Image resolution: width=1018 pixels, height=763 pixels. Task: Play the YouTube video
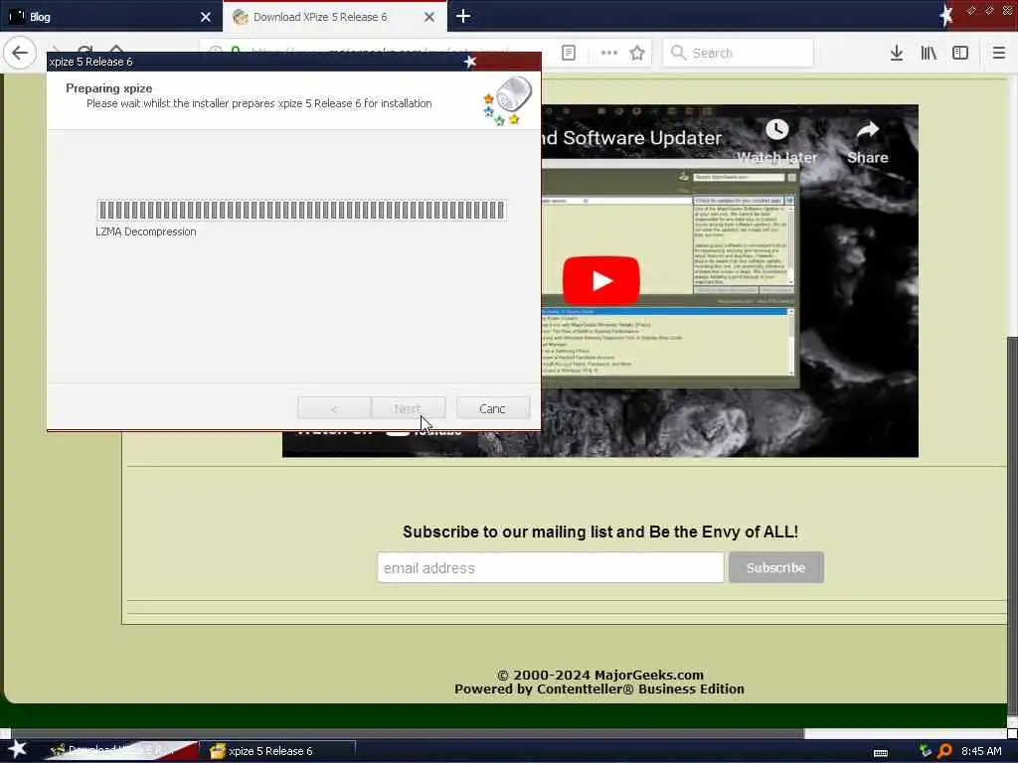coord(600,280)
